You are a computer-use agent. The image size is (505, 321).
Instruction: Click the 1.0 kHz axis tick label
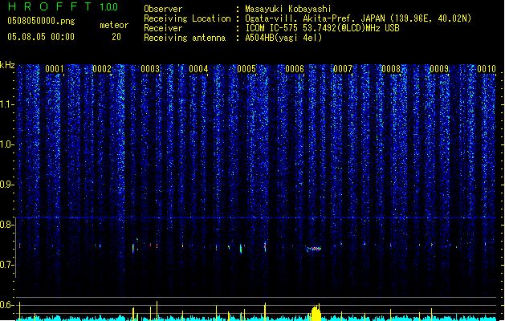click(x=7, y=144)
